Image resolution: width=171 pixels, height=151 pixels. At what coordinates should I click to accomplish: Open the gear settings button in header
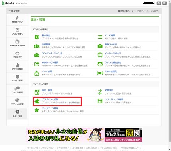[159, 3]
